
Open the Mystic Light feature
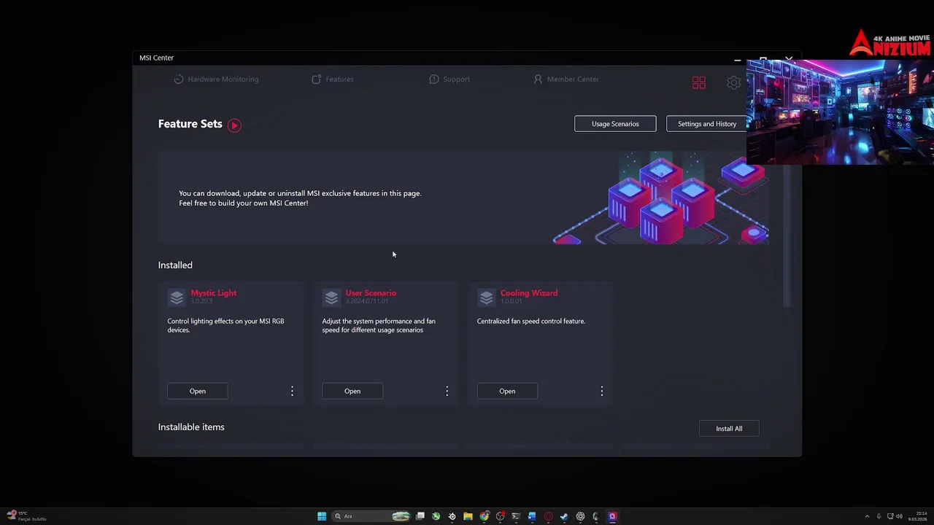198,392
